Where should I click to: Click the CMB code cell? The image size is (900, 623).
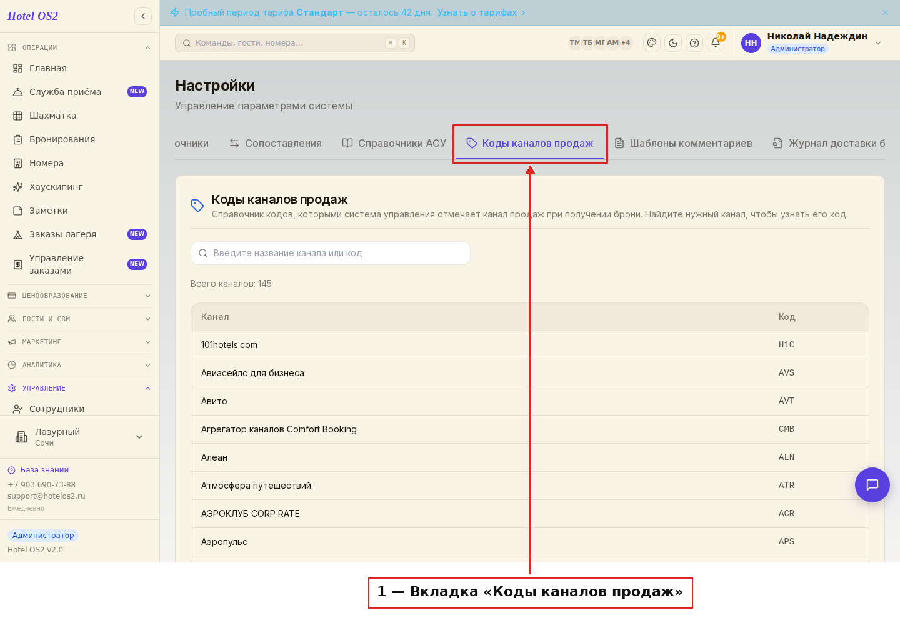click(786, 429)
